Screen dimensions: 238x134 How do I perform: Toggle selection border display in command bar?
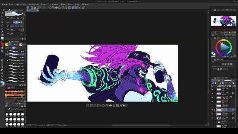69,7
